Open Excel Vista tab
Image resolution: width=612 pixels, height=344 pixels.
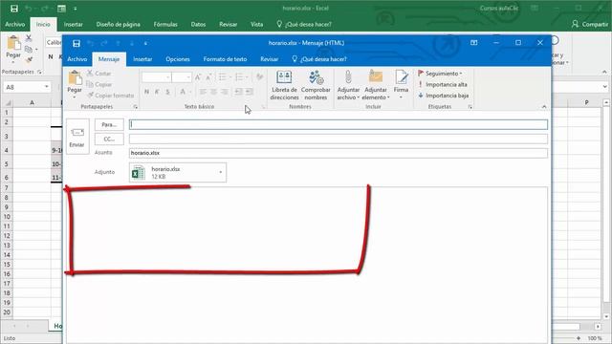click(x=257, y=24)
